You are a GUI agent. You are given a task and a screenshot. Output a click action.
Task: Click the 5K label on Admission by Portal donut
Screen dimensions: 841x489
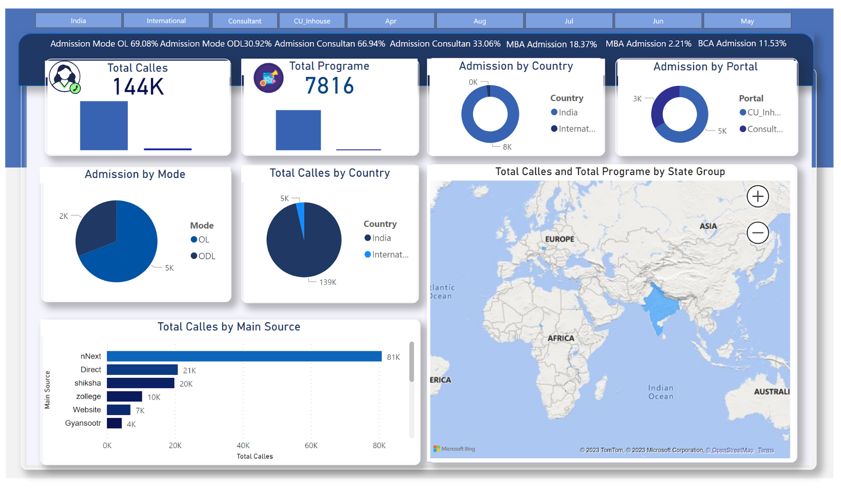click(722, 131)
